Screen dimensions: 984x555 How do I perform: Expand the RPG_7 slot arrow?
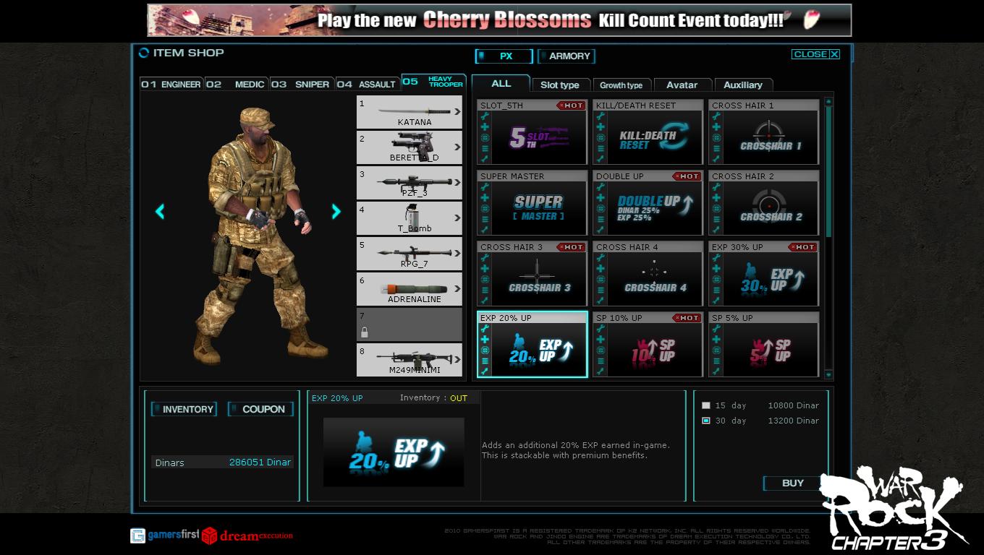pyautogui.click(x=457, y=254)
